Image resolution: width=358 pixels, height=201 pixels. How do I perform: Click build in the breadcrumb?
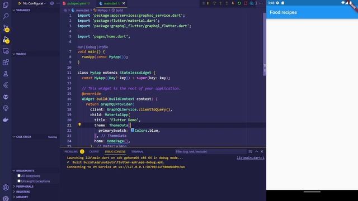pos(119,10)
